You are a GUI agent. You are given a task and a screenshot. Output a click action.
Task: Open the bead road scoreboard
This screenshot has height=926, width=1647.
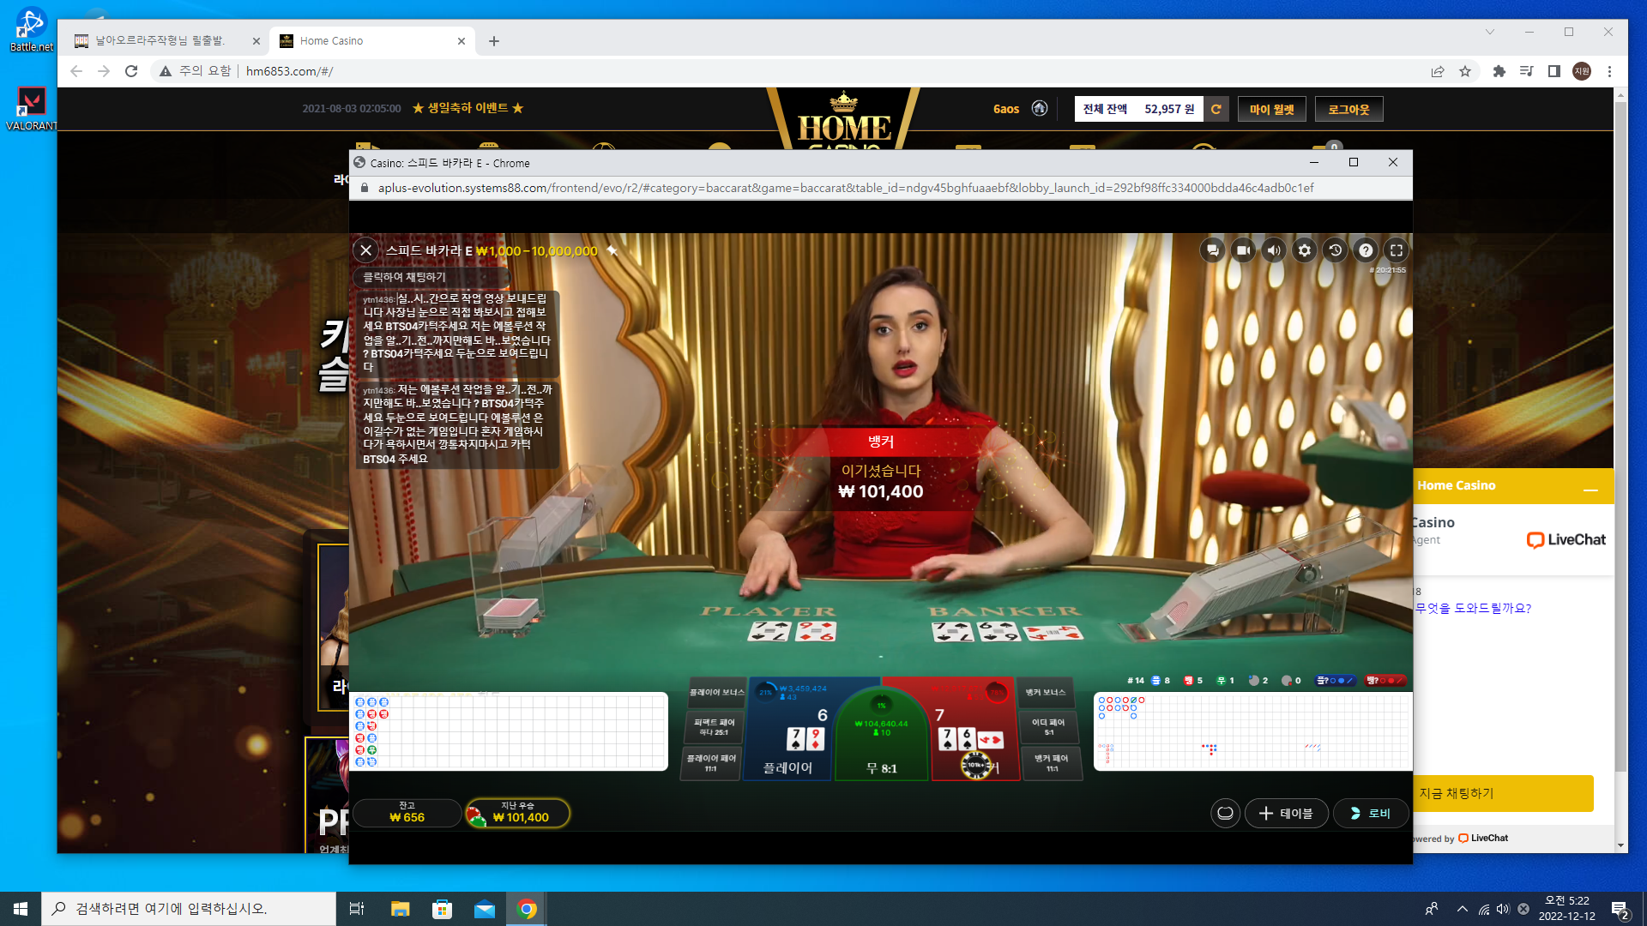click(509, 731)
